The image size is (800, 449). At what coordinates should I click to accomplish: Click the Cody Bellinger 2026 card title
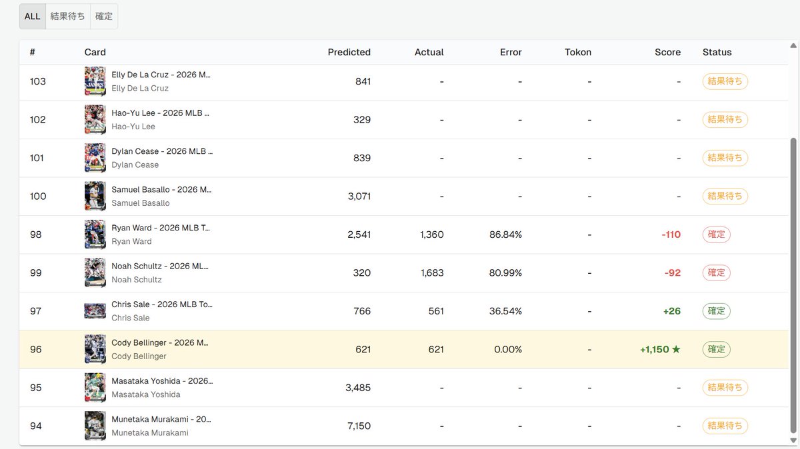160,342
